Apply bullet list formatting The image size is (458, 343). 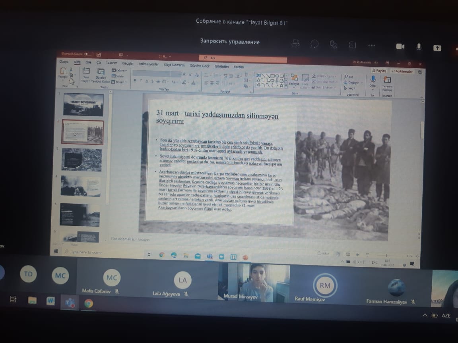207,75
